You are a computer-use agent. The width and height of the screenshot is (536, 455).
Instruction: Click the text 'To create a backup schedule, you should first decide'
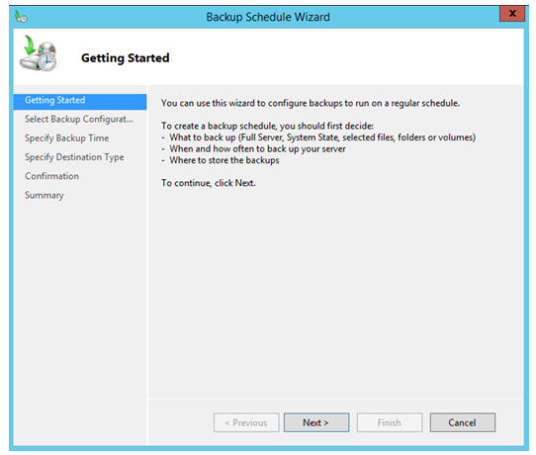point(267,127)
